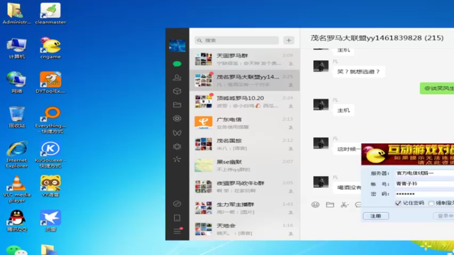Screen dimensions: 454x255
Task: Click the scissors screenshot tool in chat toolbar
Action: click(344, 205)
